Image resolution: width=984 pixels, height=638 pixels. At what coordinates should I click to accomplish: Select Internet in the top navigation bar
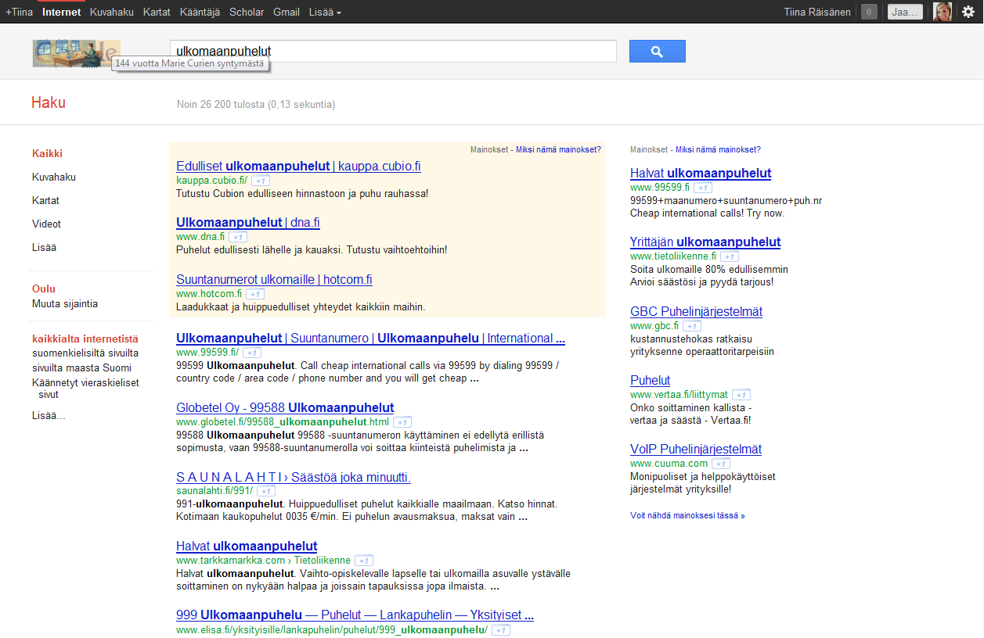pyautogui.click(x=62, y=13)
